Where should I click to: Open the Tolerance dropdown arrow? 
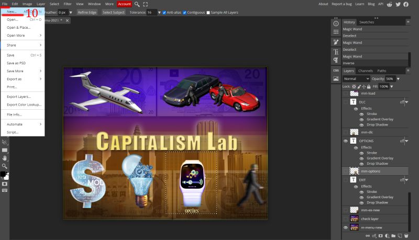[x=159, y=13]
